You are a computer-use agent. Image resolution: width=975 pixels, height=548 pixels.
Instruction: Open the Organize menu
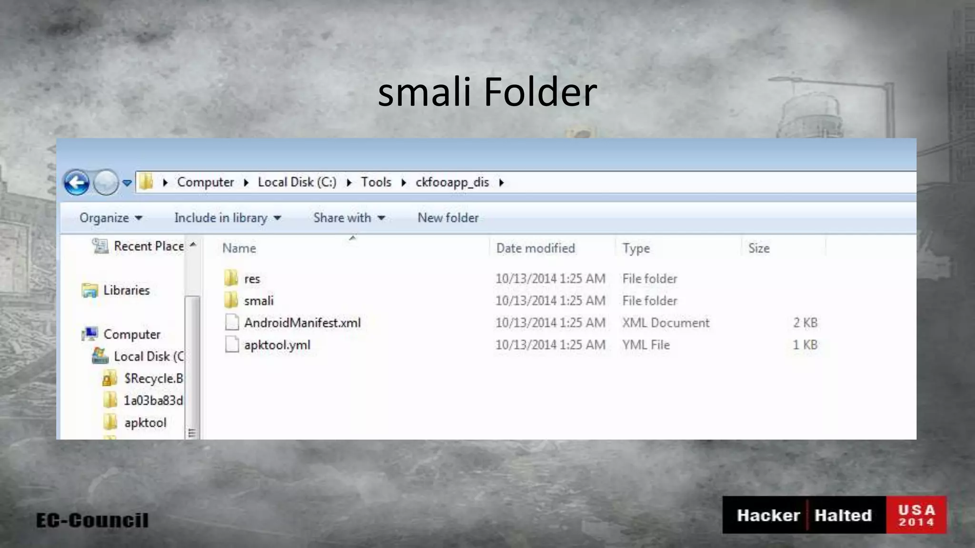tap(111, 218)
